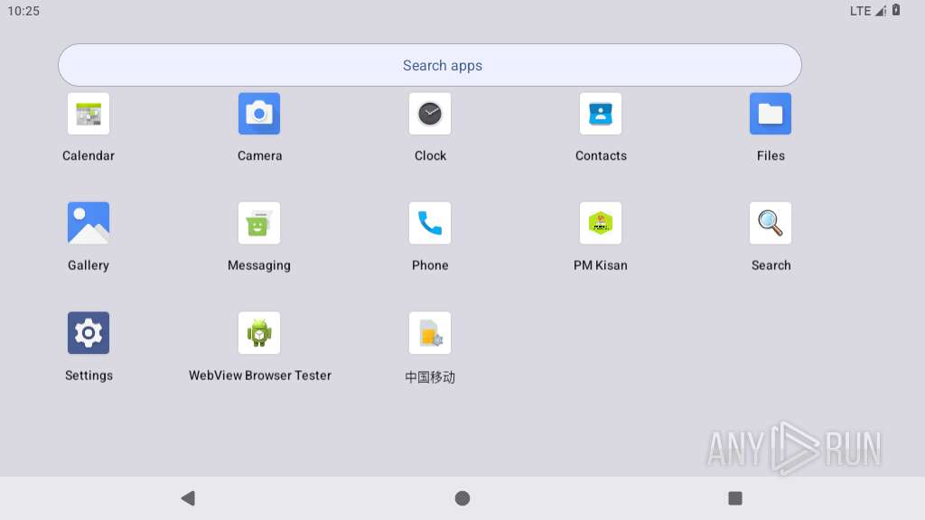Launch the PM Kisan app

601,223
